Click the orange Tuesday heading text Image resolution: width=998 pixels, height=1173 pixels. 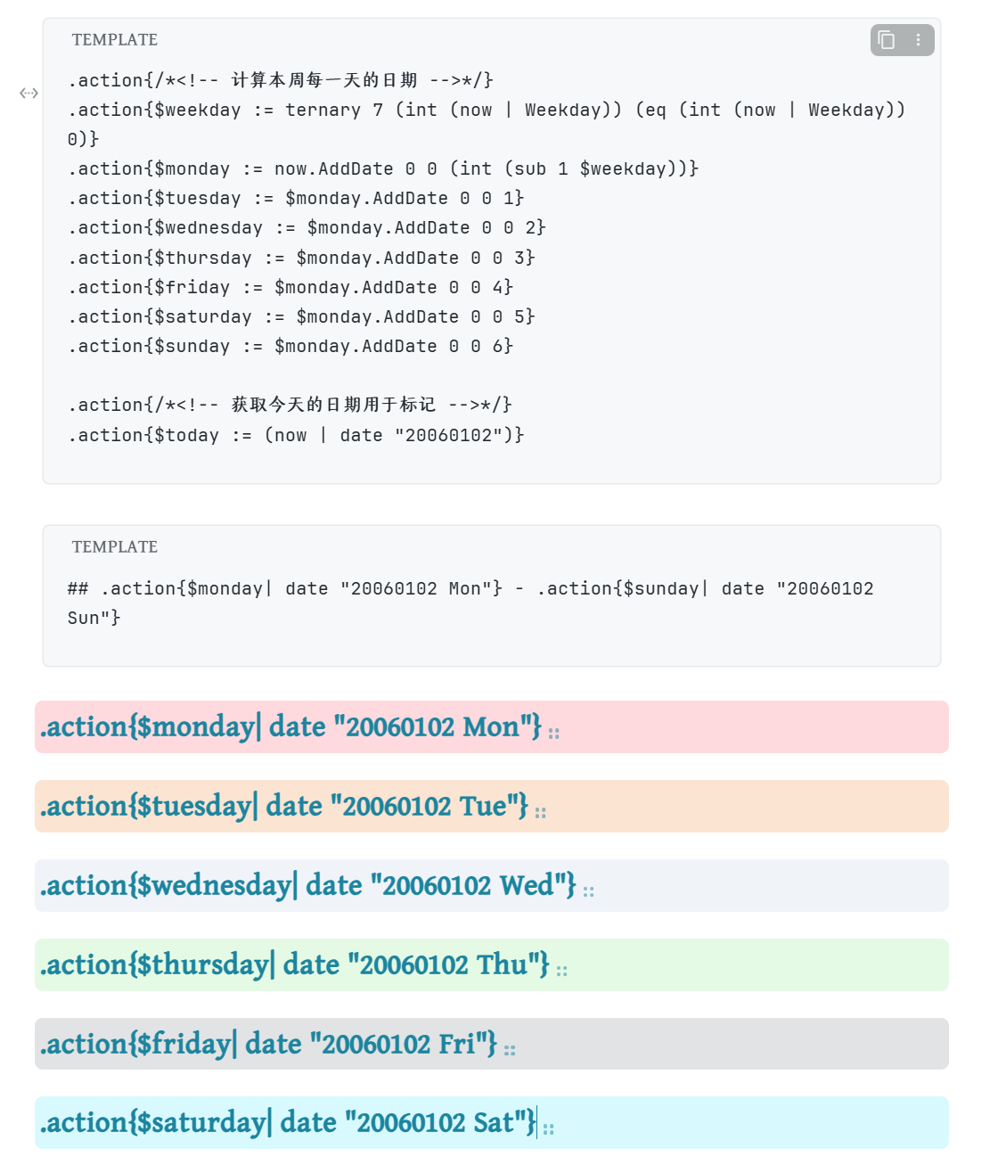[x=283, y=807]
